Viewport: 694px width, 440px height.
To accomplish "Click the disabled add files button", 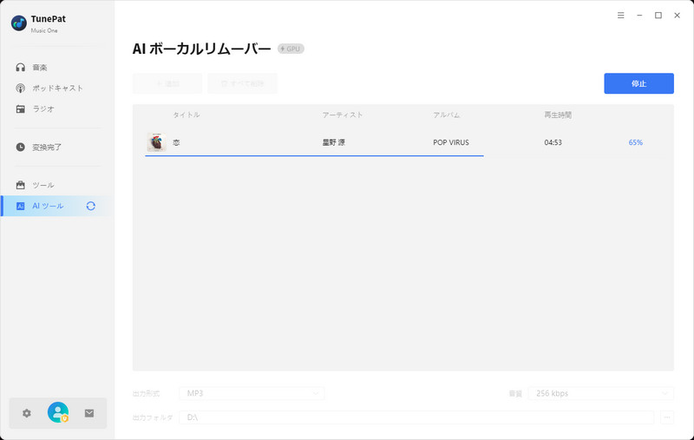I will coord(167,83).
